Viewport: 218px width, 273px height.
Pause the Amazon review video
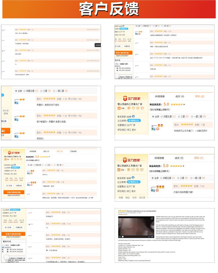120,236
